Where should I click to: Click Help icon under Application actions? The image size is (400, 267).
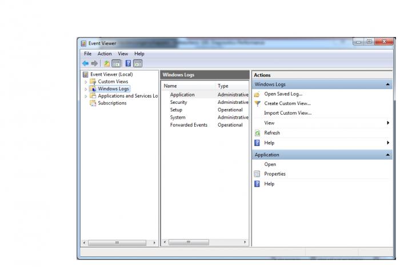tap(257, 184)
